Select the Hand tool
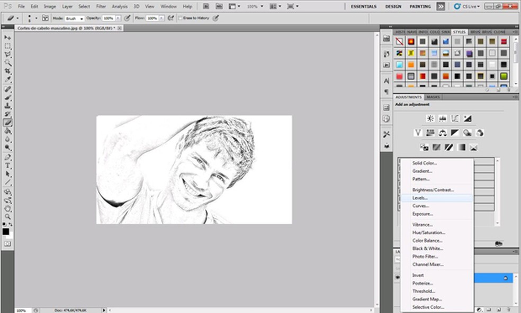Screen dimensions: 521x313 (x=7, y=208)
